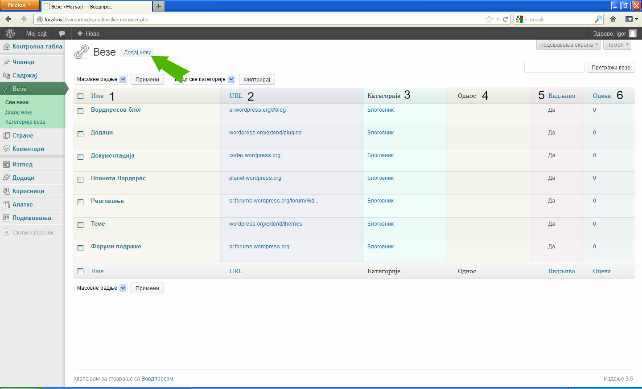Image resolution: width=642 pixels, height=389 pixels.
Task: Click the Додаци plugin icon in sidebar
Action: 7,178
